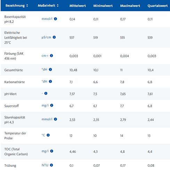
Task: Open pH-Wert row info icon
Action: coord(46,93)
